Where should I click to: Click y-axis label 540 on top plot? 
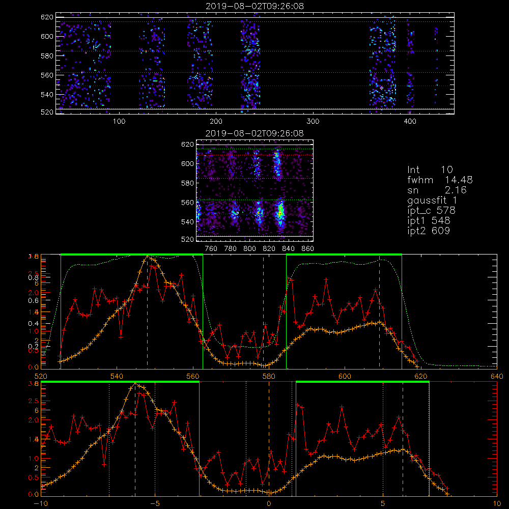tap(47, 95)
